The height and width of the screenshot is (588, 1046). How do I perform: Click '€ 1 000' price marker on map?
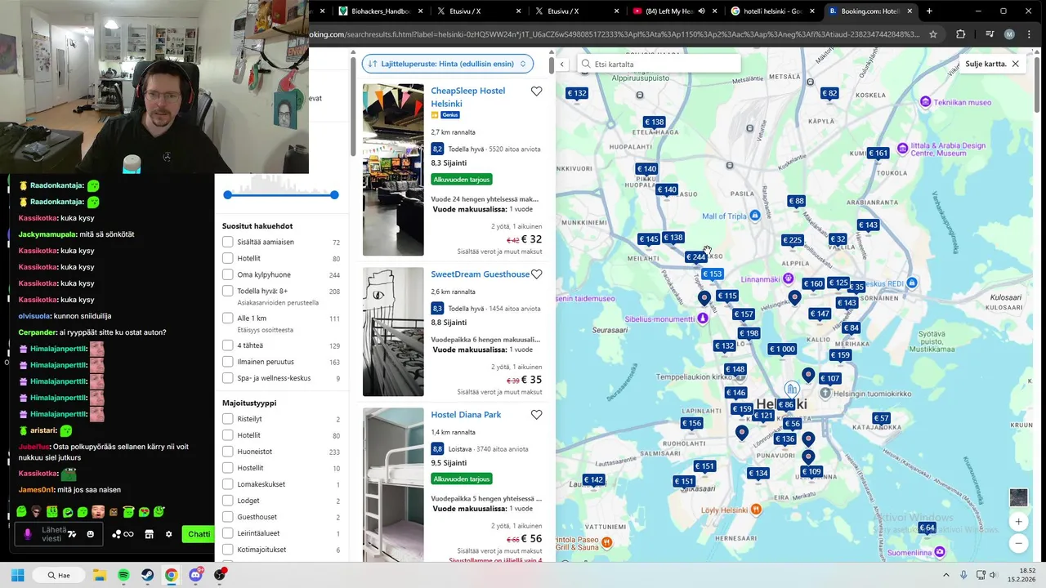click(x=782, y=349)
